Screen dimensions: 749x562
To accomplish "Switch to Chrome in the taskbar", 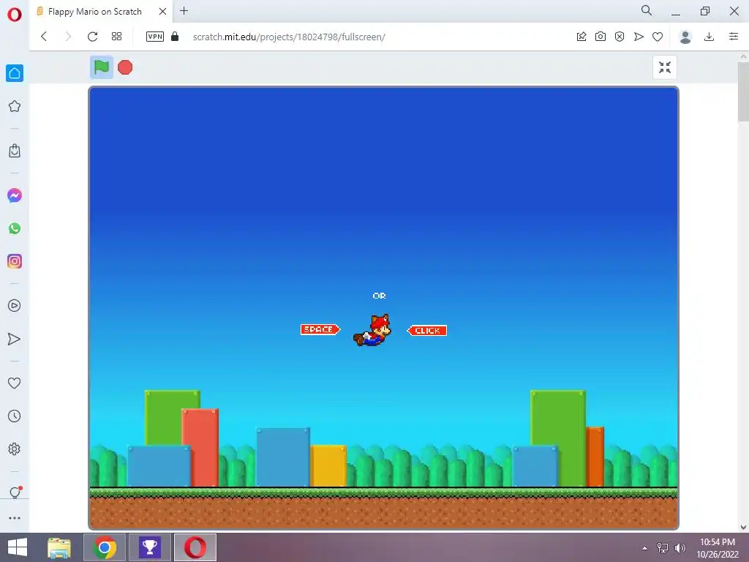I will point(105,547).
